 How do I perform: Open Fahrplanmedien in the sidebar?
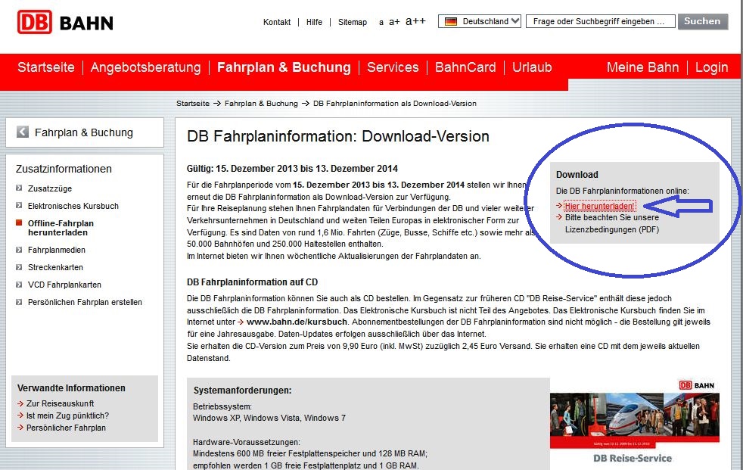[x=57, y=250]
